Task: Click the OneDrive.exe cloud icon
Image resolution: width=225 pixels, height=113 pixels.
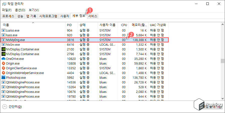Action: pos(3,59)
